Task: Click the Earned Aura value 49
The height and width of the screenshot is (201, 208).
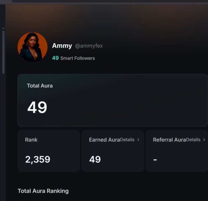Action: (95, 159)
